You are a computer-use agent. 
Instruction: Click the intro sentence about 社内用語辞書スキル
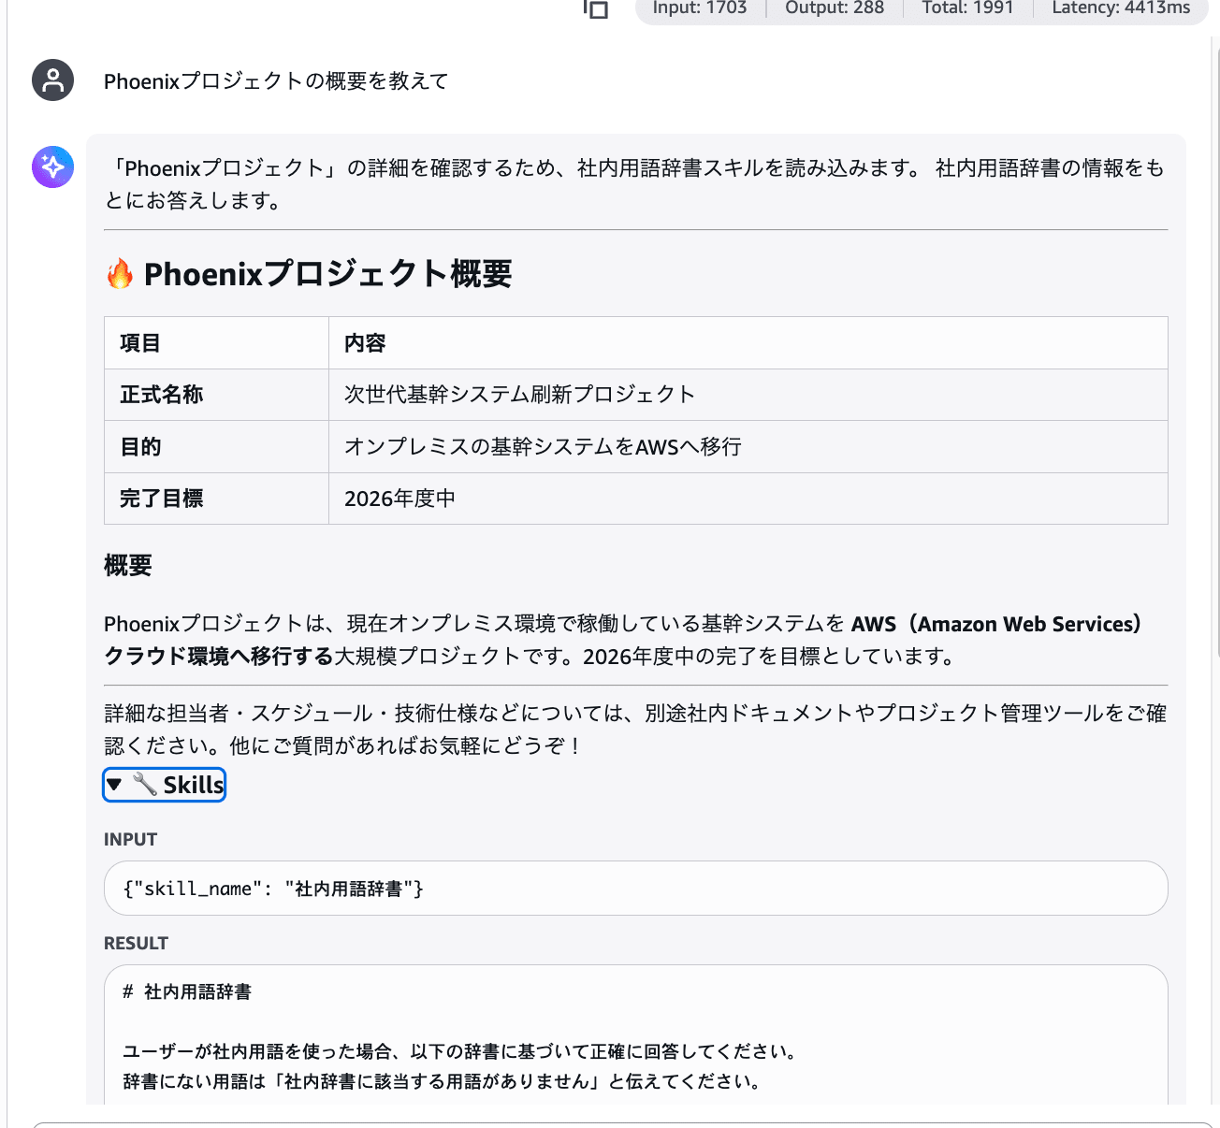pos(636,184)
